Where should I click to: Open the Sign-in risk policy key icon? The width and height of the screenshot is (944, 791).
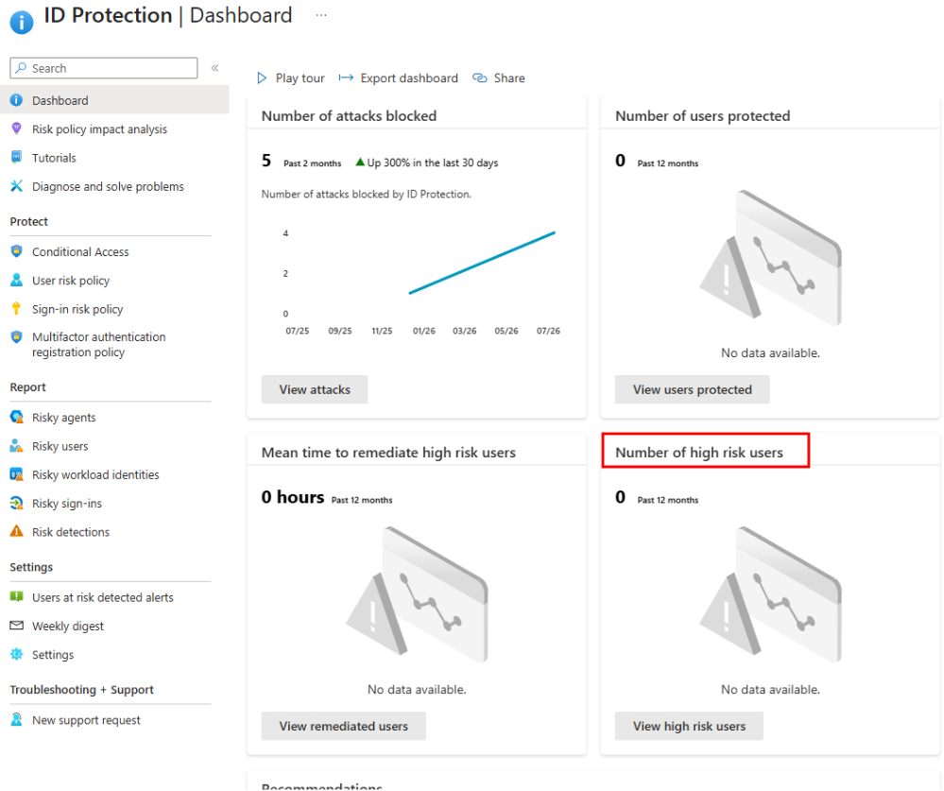click(x=17, y=309)
